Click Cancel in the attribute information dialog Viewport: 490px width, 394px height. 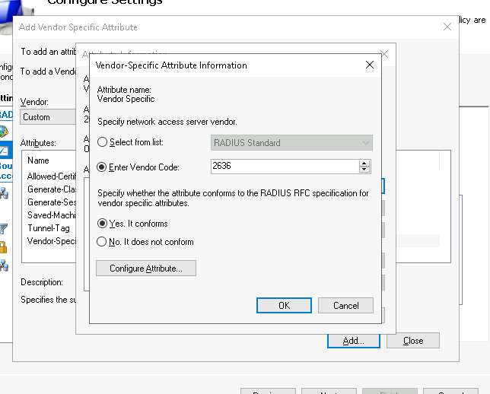345,305
